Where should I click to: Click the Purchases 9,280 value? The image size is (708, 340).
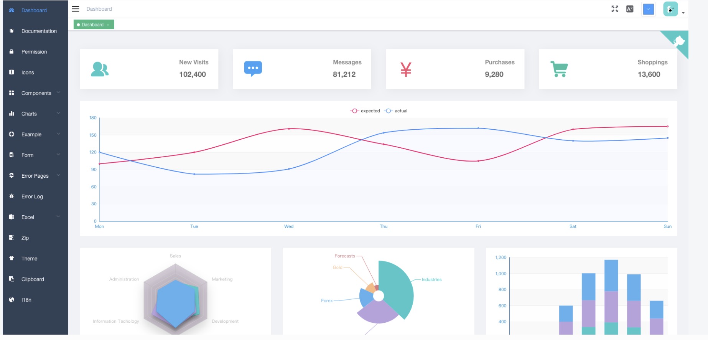(494, 74)
